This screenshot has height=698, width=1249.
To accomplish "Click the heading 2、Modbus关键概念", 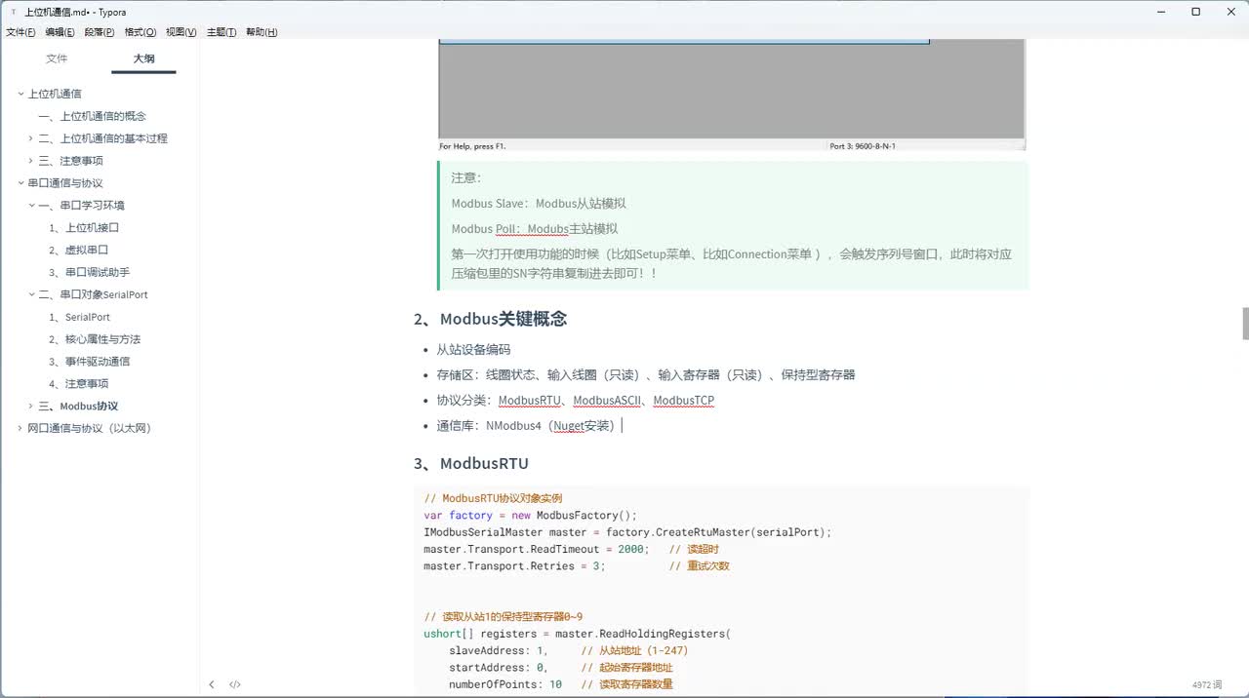I will coord(491,319).
